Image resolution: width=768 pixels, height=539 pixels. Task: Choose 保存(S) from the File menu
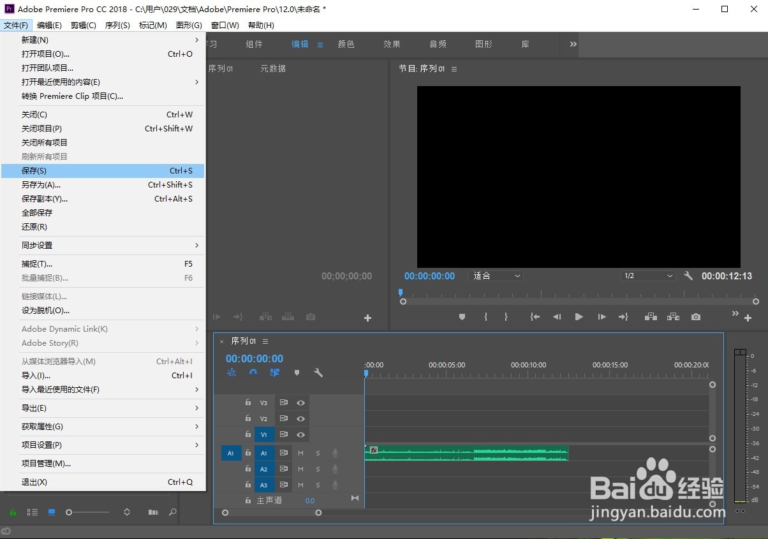(103, 170)
